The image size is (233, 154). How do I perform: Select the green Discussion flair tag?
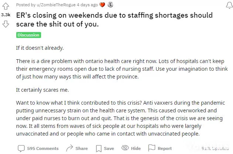(28, 35)
